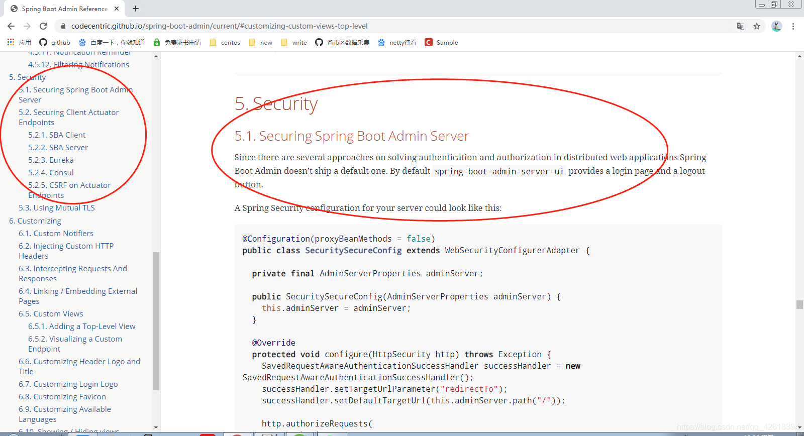Go back to the previous page

[x=11, y=26]
